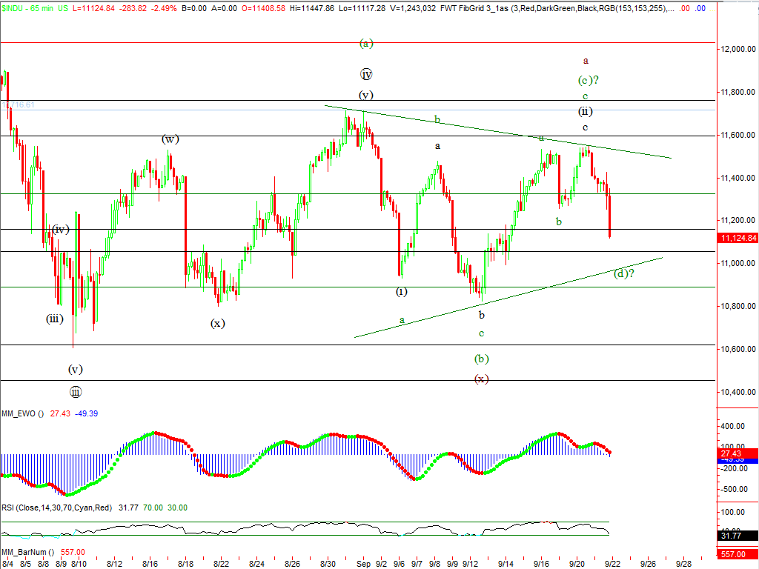Click the circled iv wave label

(365, 74)
